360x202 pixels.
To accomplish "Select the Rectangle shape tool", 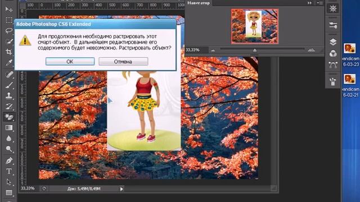I will (x=9, y=192).
